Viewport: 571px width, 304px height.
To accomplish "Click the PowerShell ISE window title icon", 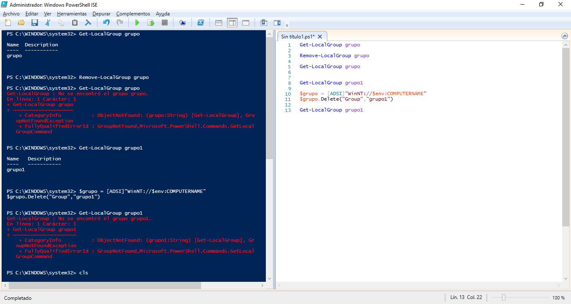I will (x=5, y=5).
